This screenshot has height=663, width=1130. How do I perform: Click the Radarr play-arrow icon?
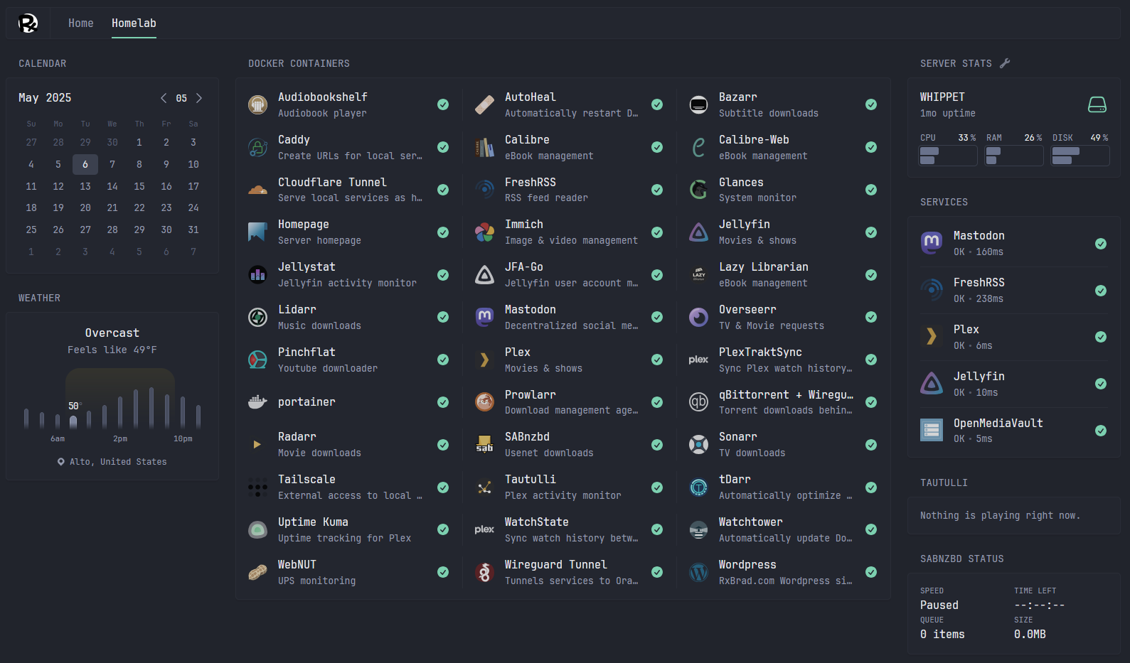point(257,445)
